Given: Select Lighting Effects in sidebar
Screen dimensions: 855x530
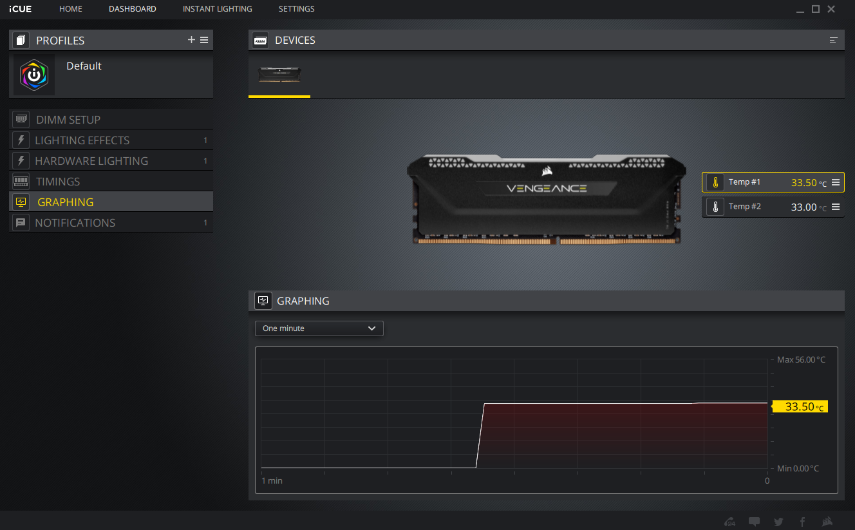Looking at the screenshot, I should click(x=82, y=140).
